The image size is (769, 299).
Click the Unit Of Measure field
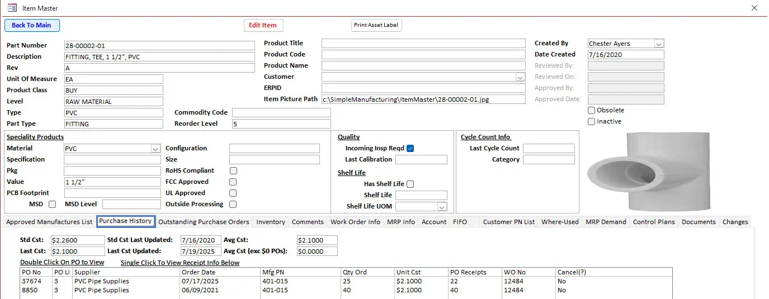pos(114,79)
